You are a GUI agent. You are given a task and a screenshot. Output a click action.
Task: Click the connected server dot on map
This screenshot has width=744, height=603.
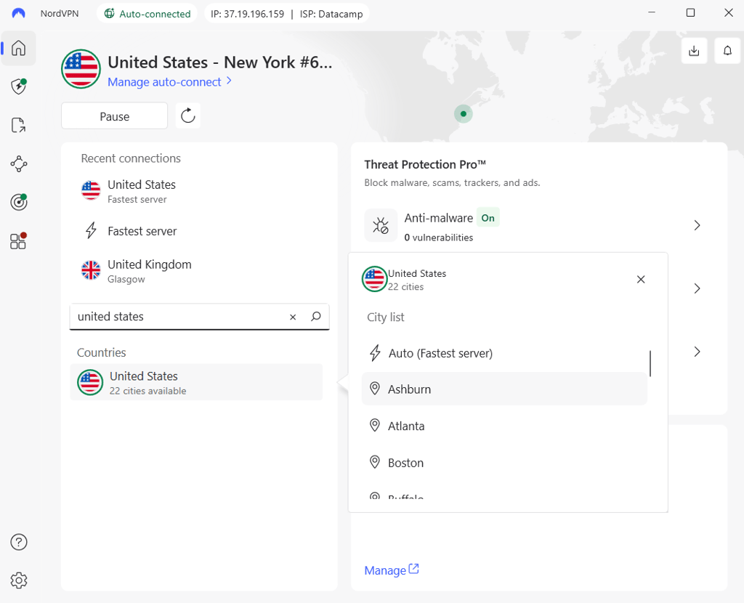[x=463, y=114]
